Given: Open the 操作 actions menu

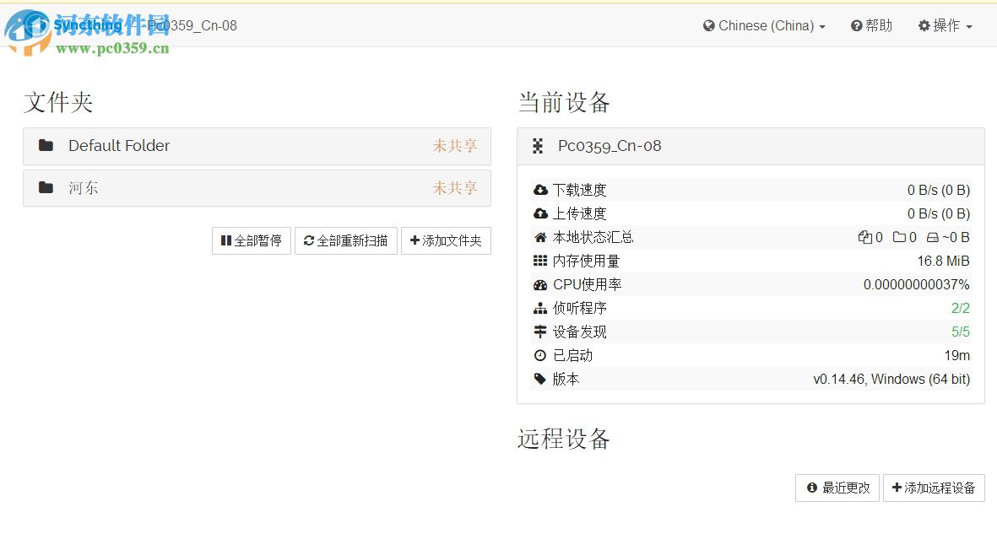Looking at the screenshot, I should [945, 26].
